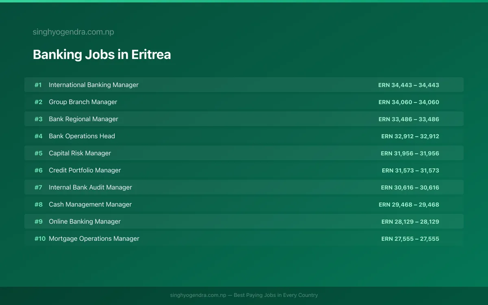
Task: Click the #8 rank number
Action: pyautogui.click(x=38, y=205)
